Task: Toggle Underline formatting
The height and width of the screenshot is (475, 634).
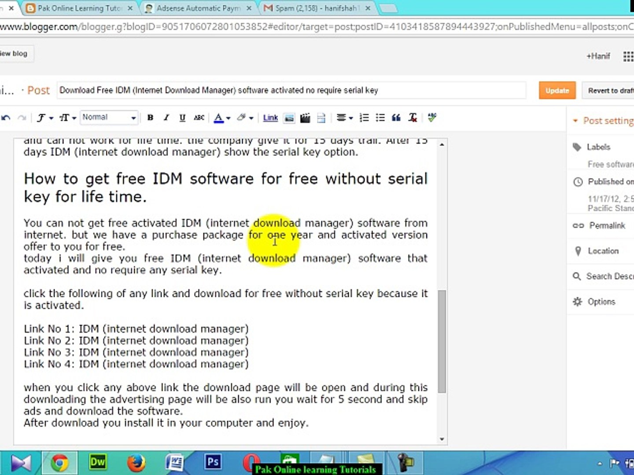Action: tap(182, 117)
